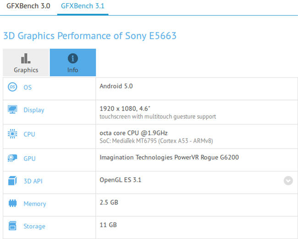This screenshot has height=239, width=298.
Task: Click the OS circle icon
Action: [x=12, y=87]
